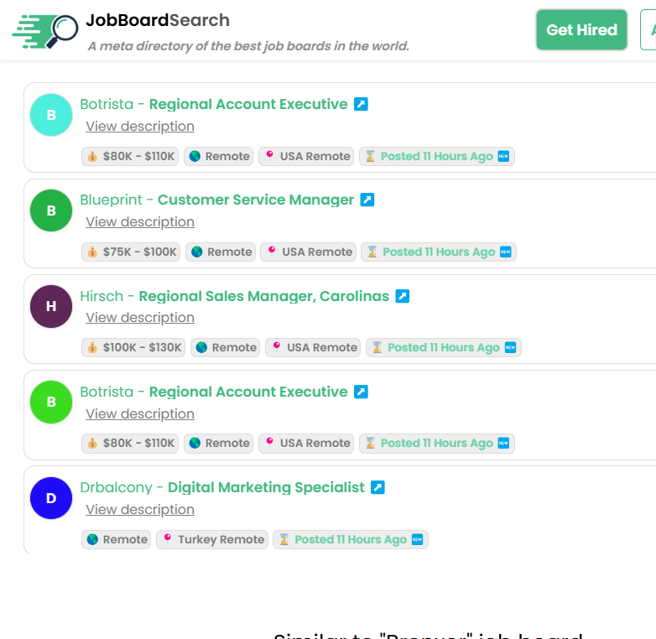The image size is (656, 639).
Task: Open Hirsch Regional Sales Manager, Carolinas job link
Action: 263,296
